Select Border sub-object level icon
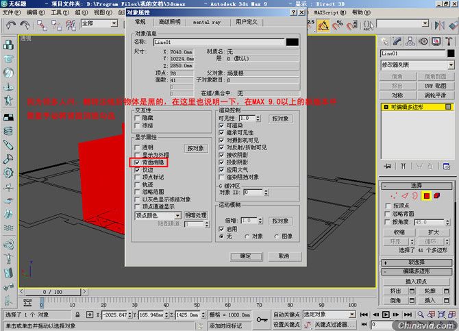This screenshot has width=459, height=331. [415, 196]
